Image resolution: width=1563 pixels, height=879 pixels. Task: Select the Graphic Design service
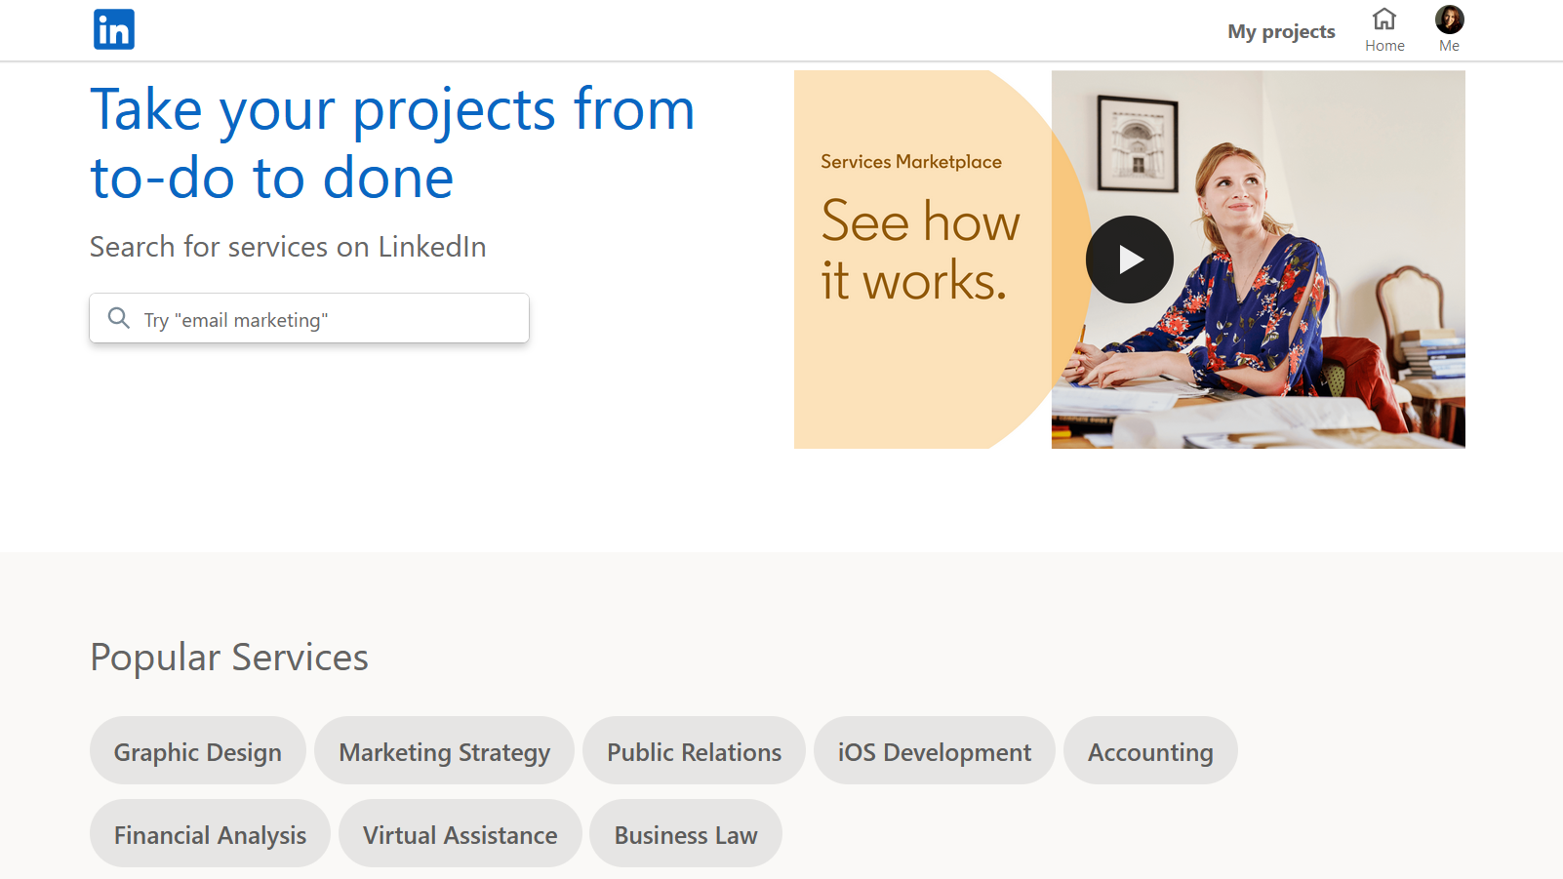[197, 751]
